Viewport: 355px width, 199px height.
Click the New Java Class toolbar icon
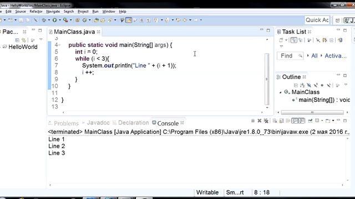pyautogui.click(x=85, y=20)
